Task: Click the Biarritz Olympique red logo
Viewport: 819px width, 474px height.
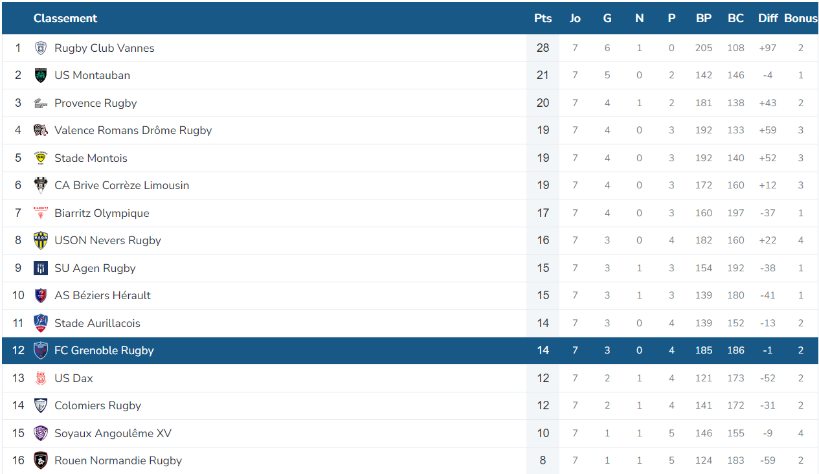Action: (41, 213)
